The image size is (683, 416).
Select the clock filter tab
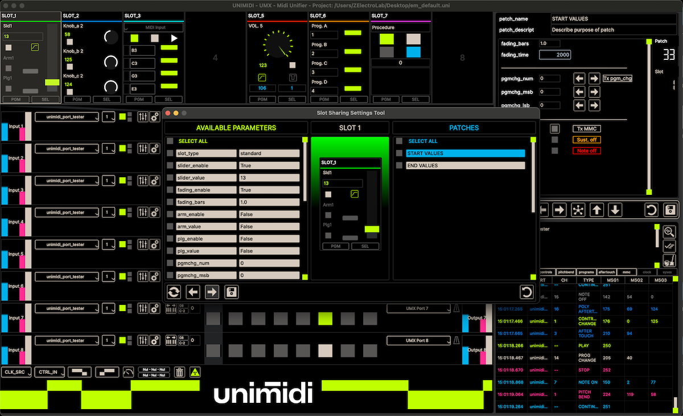(x=647, y=272)
